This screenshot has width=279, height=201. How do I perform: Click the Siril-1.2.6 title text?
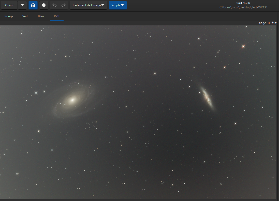(x=243, y=3)
